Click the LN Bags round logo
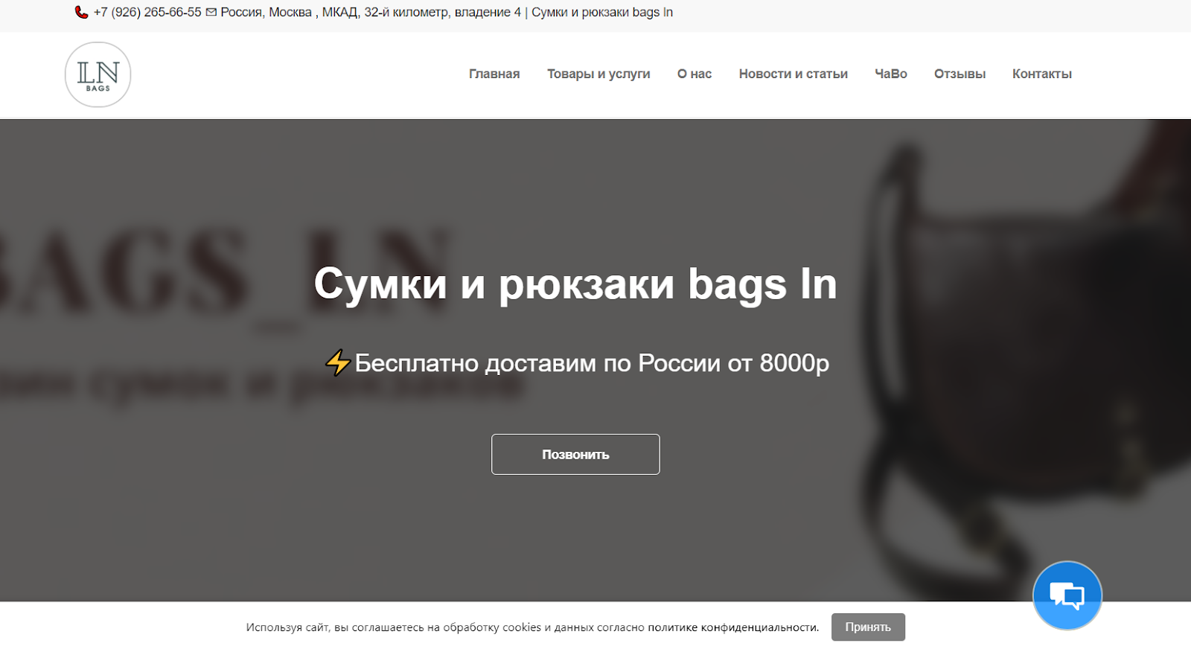This screenshot has height=649, width=1191. coord(98,74)
